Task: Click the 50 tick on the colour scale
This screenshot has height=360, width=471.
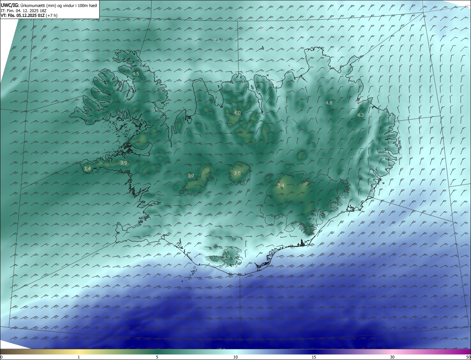Action: pos(468,357)
